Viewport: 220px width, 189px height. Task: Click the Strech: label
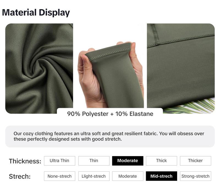click(x=20, y=176)
